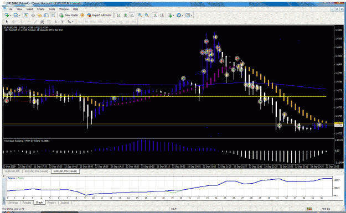Click the vertical Tester panel label
This screenshot has width=346, height=213.
[x=3, y=200]
